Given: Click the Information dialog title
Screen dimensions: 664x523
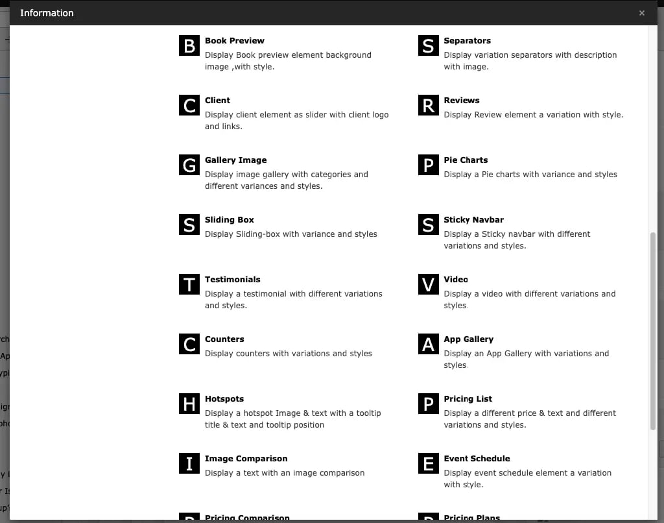Looking at the screenshot, I should pos(47,13).
